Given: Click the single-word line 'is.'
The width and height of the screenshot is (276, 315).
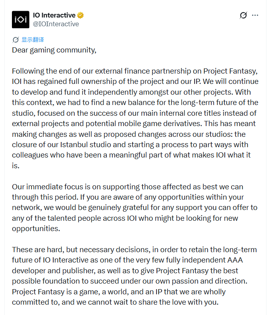Looking at the screenshot, I should click(15, 166).
